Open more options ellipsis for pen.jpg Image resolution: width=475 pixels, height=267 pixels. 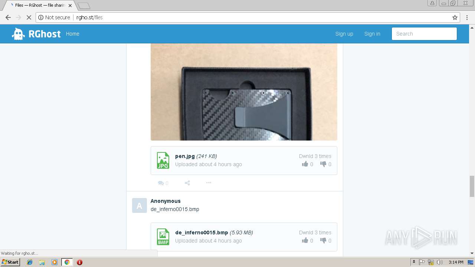pyautogui.click(x=209, y=182)
